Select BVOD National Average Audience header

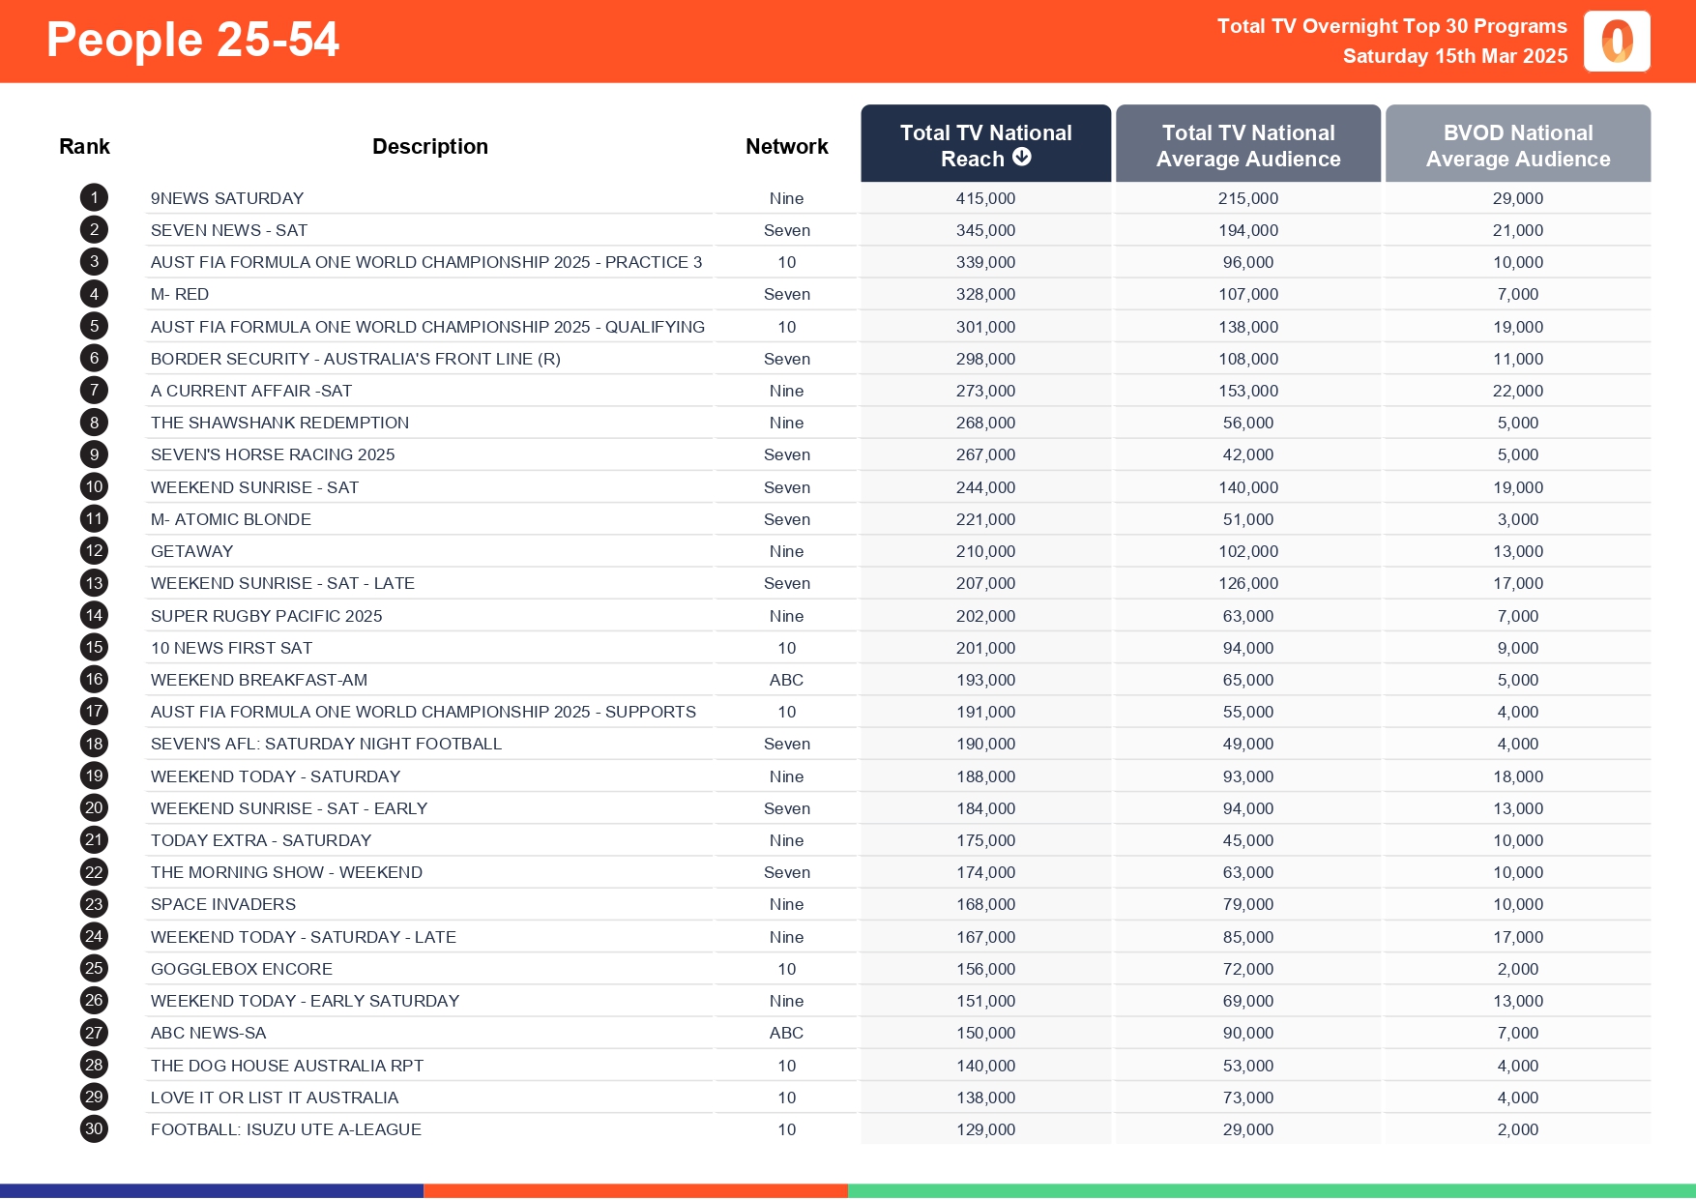[1517, 145]
